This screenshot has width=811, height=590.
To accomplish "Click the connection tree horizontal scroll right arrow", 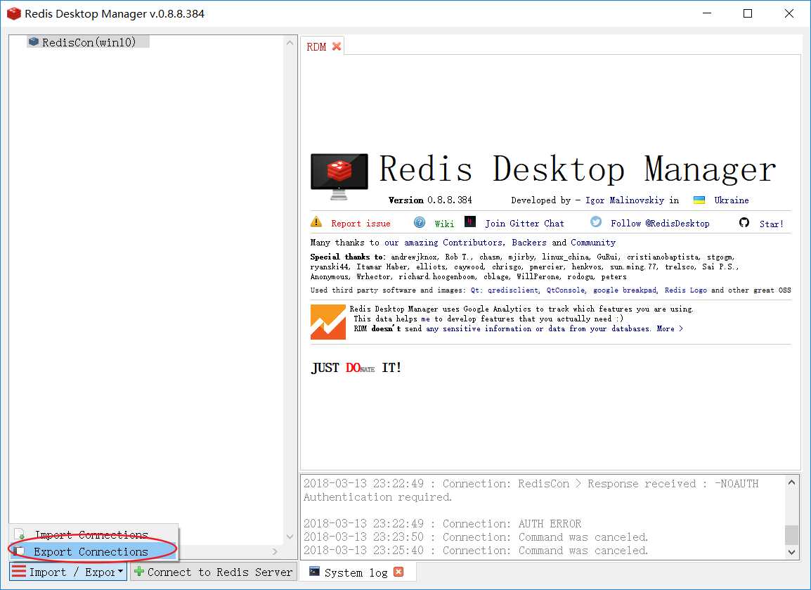I will 275,552.
